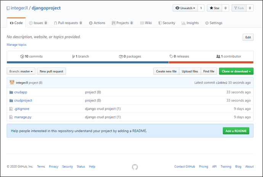Click the branch icon next to 1 branch

coord(74,56)
